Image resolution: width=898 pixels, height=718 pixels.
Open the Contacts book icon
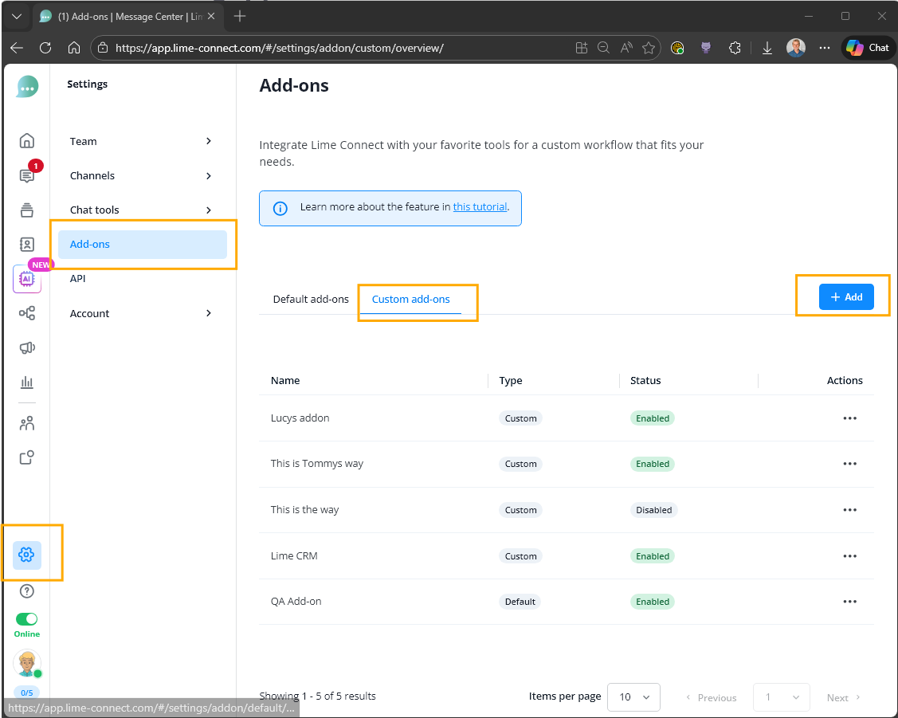[x=26, y=245]
